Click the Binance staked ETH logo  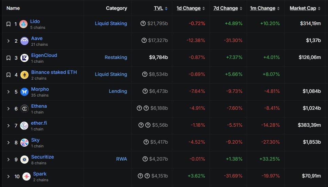[x=24, y=75]
